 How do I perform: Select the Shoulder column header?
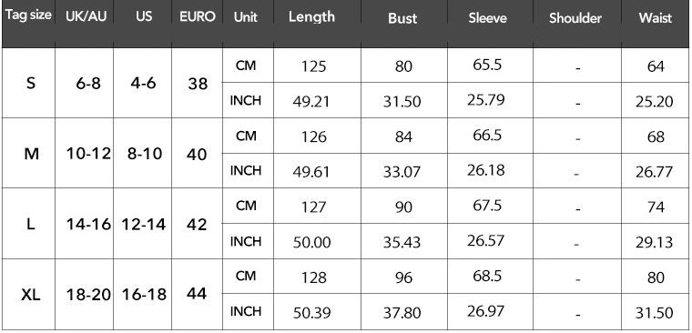575,18
